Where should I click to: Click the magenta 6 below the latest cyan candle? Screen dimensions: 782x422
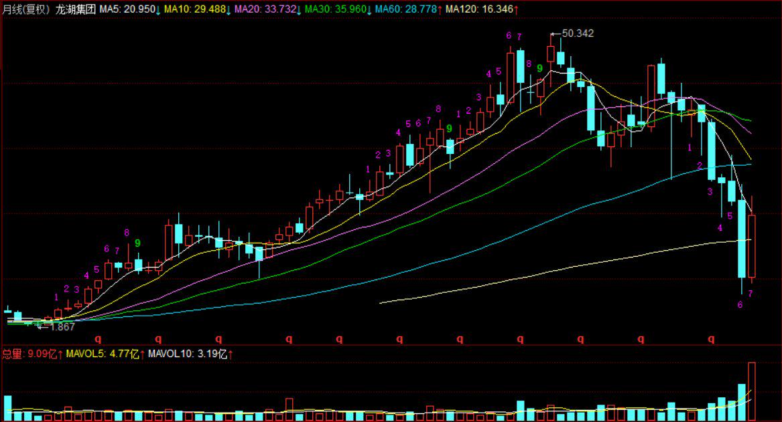[x=740, y=304]
